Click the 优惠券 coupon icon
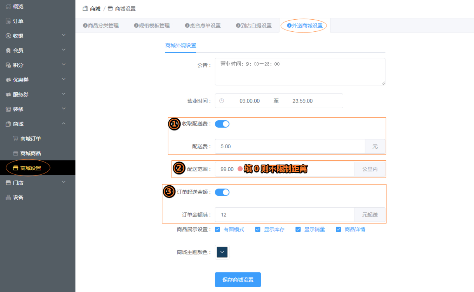Viewport: 474px width, 292px height. [8, 80]
